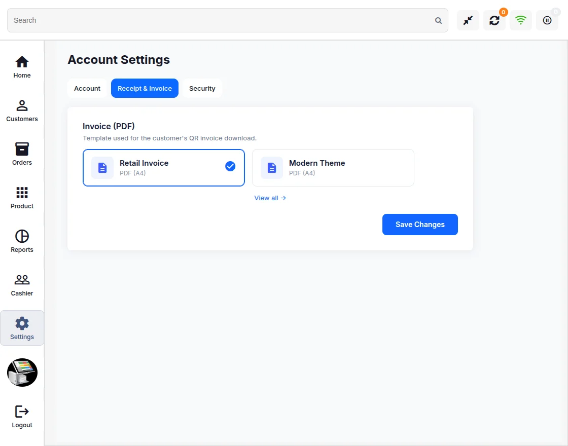Click the Search input field
Viewport: 568px width, 446px height.
[228, 20]
